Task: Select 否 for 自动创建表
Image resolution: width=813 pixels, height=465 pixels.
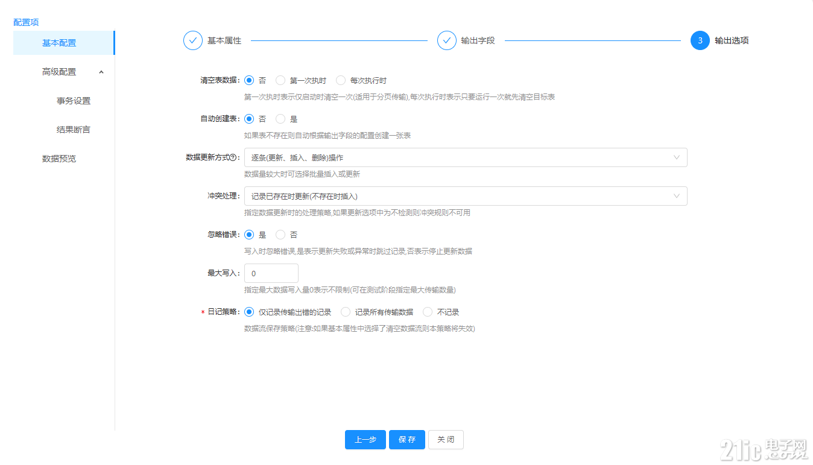Action: pos(249,119)
